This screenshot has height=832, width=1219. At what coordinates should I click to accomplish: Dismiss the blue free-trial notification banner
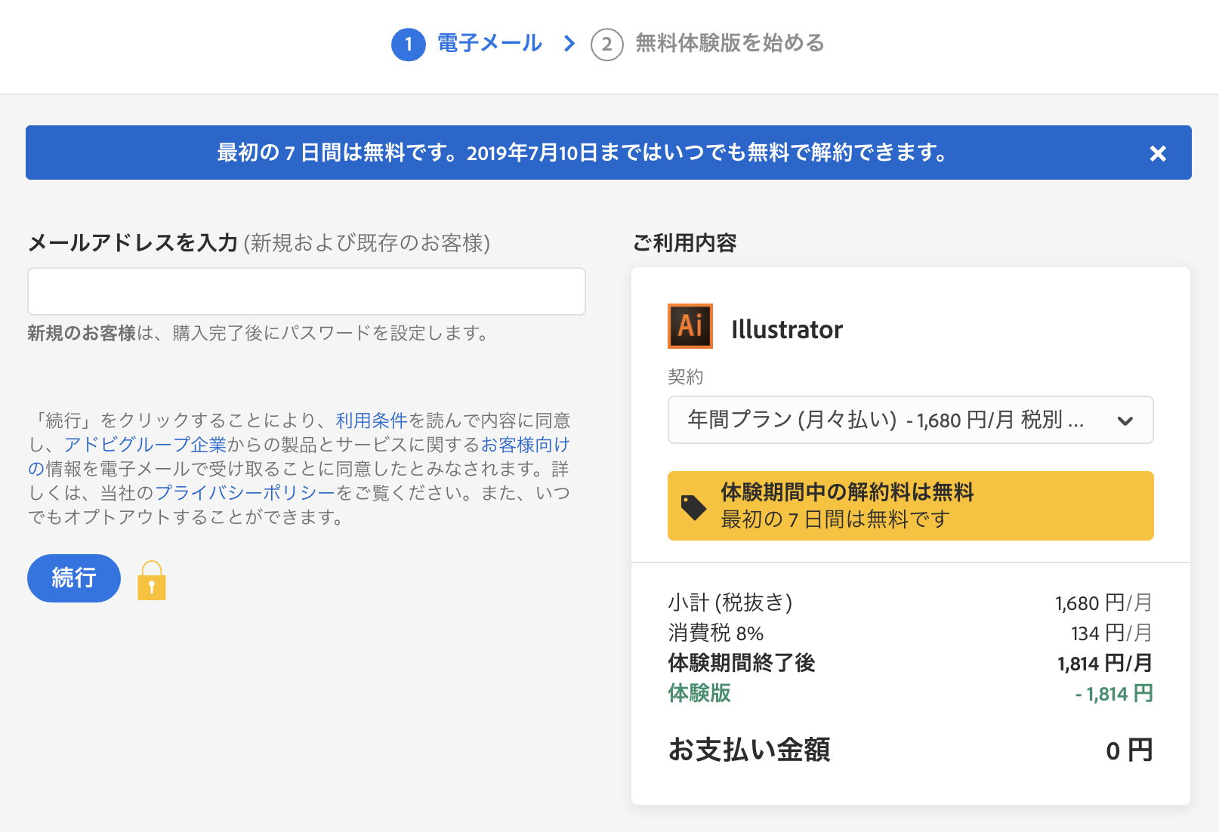coord(1157,153)
